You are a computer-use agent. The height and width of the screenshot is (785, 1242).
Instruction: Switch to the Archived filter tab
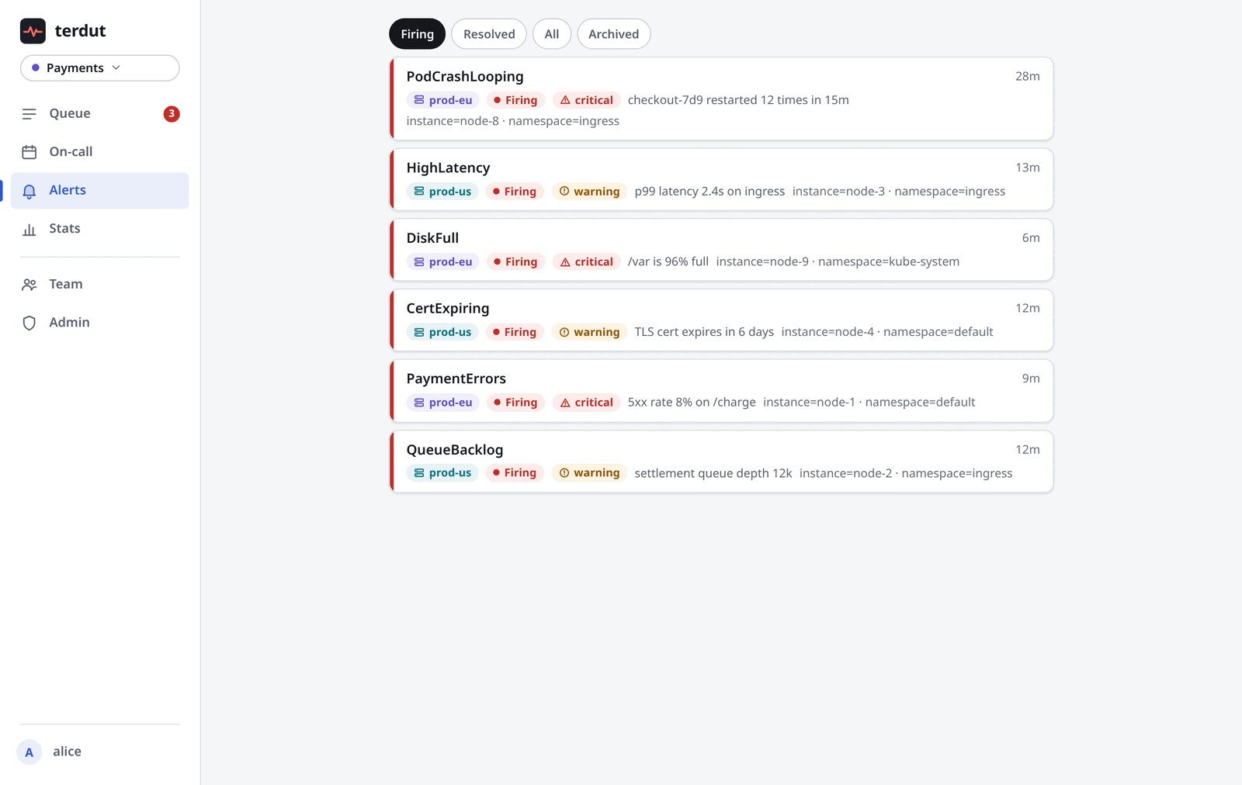(x=613, y=34)
